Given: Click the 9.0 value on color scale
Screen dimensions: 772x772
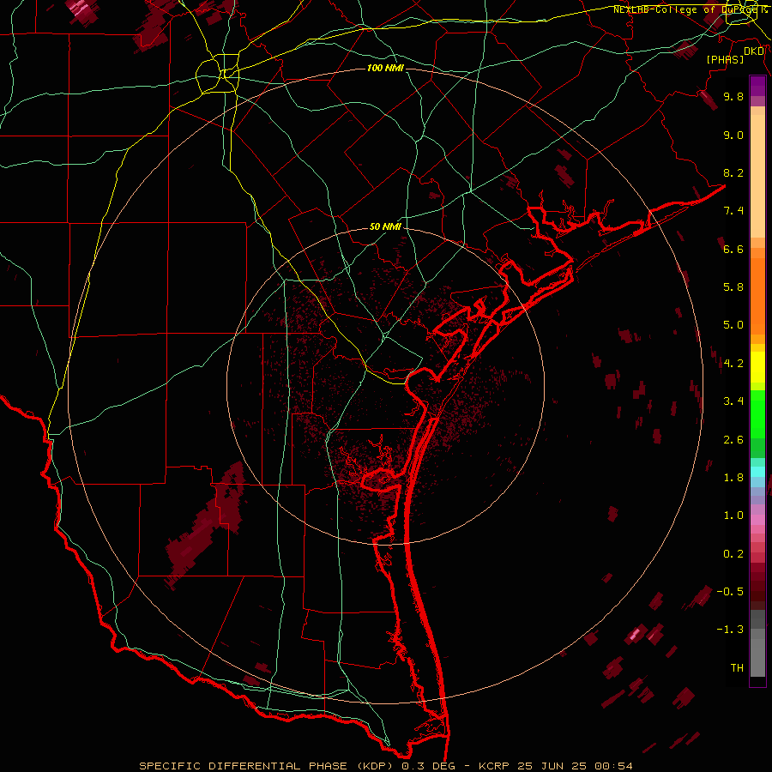Looking at the screenshot, I should click(x=733, y=135).
